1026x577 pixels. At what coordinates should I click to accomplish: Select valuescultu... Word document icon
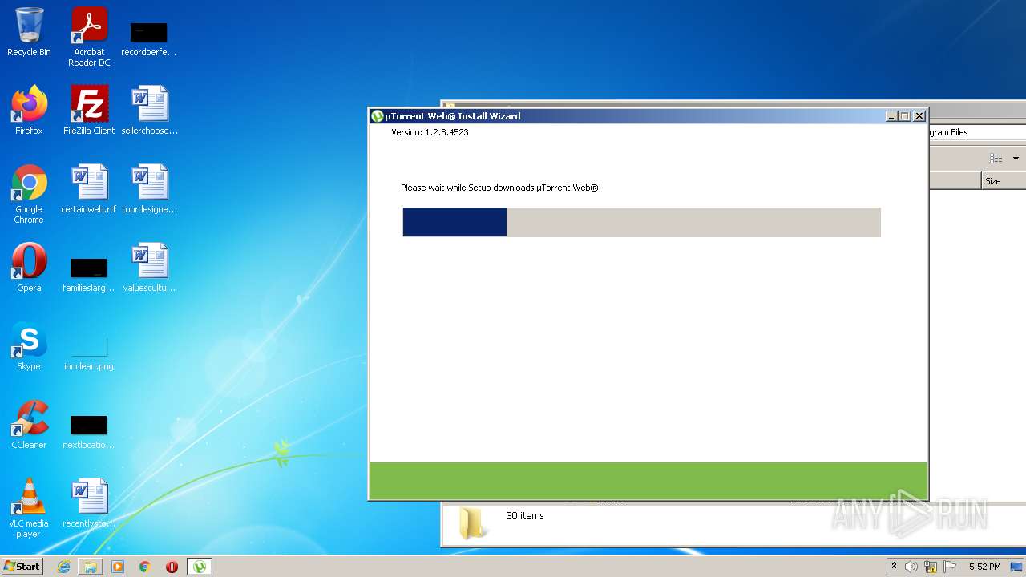[x=149, y=267]
